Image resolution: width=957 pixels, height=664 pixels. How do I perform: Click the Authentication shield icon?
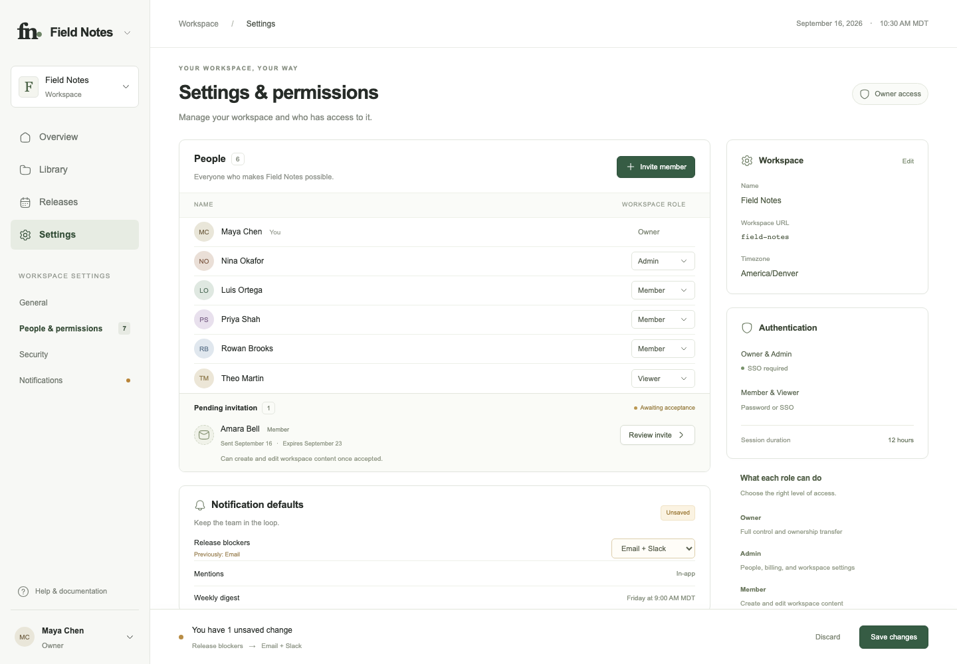747,328
